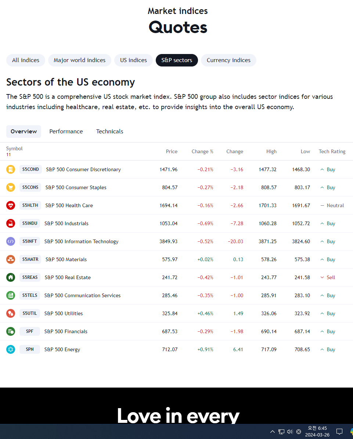Click Information Technology change −20.03
Viewport: 353px width, 439px height.
pos(235,241)
